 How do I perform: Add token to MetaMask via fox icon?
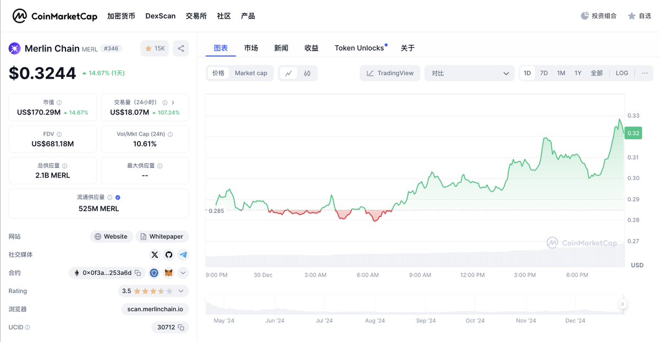point(169,273)
